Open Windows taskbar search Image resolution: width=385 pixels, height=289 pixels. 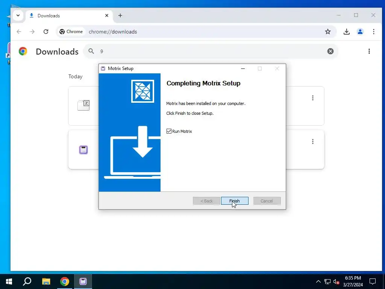click(27, 281)
